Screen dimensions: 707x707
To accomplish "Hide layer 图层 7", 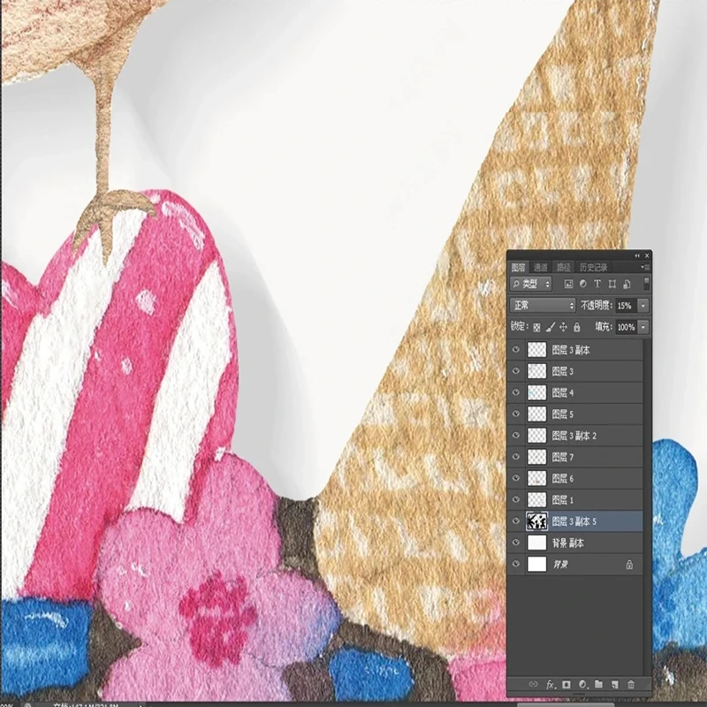I will pyautogui.click(x=516, y=457).
